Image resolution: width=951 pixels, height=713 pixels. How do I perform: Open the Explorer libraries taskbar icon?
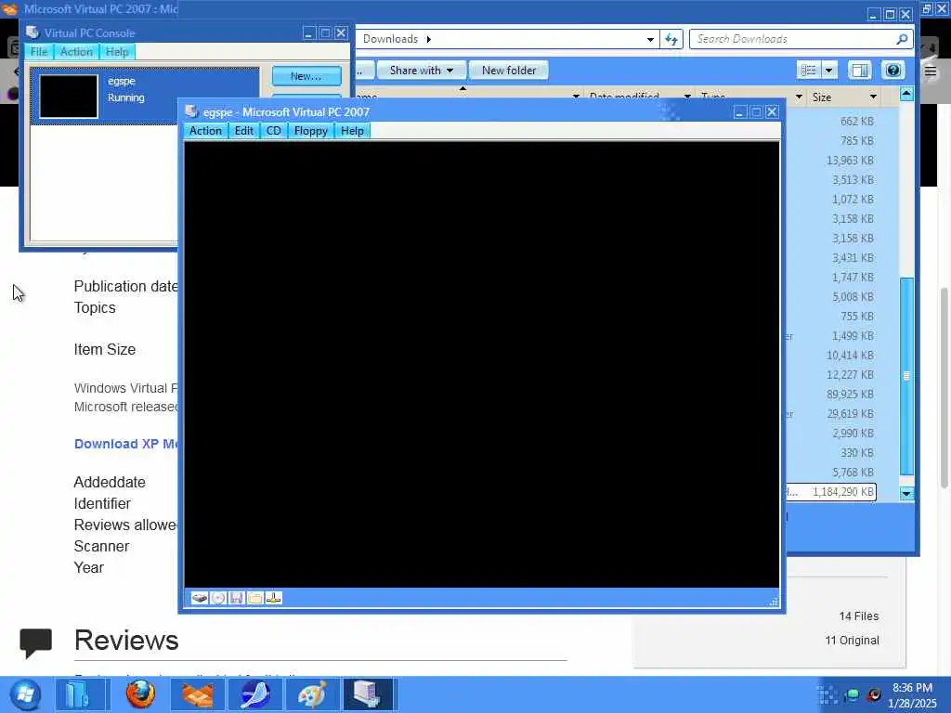pos(82,694)
